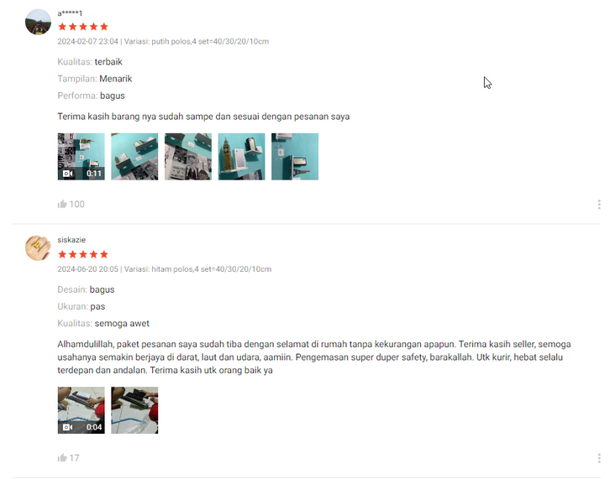The height and width of the screenshot is (479, 610).
Task: Like the review by siskazie
Action: (62, 458)
